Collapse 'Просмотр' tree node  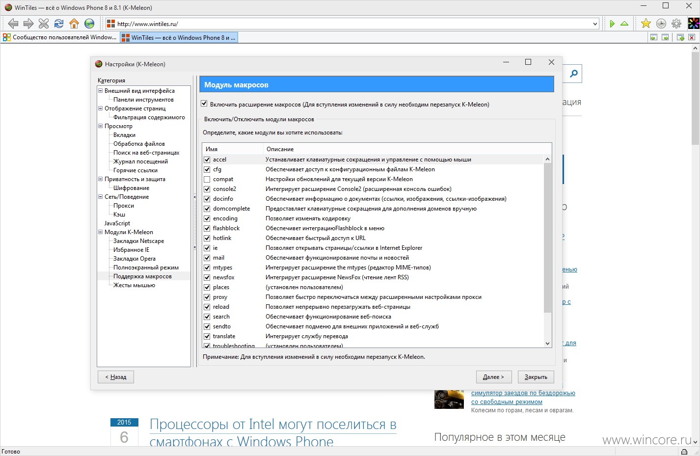pos(100,126)
